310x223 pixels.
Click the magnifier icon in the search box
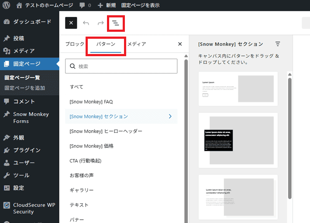(x=72, y=66)
